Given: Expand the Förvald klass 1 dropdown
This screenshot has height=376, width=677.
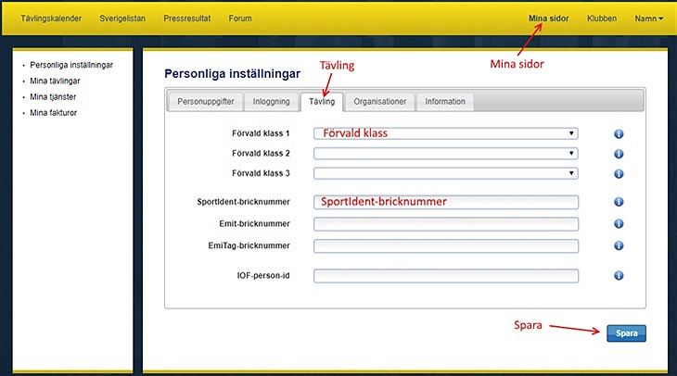Looking at the screenshot, I should [x=446, y=133].
